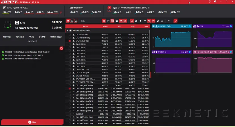Click the 8 thread(s) label
235x127 pixels.
(56, 37)
